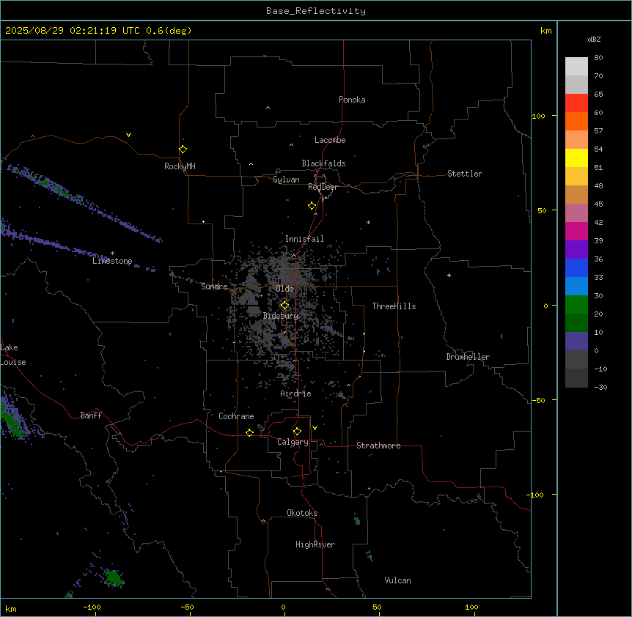The image size is (632, 617).
Task: Click the dark blue 36-33 dBZ swatch
Action: pos(576,267)
